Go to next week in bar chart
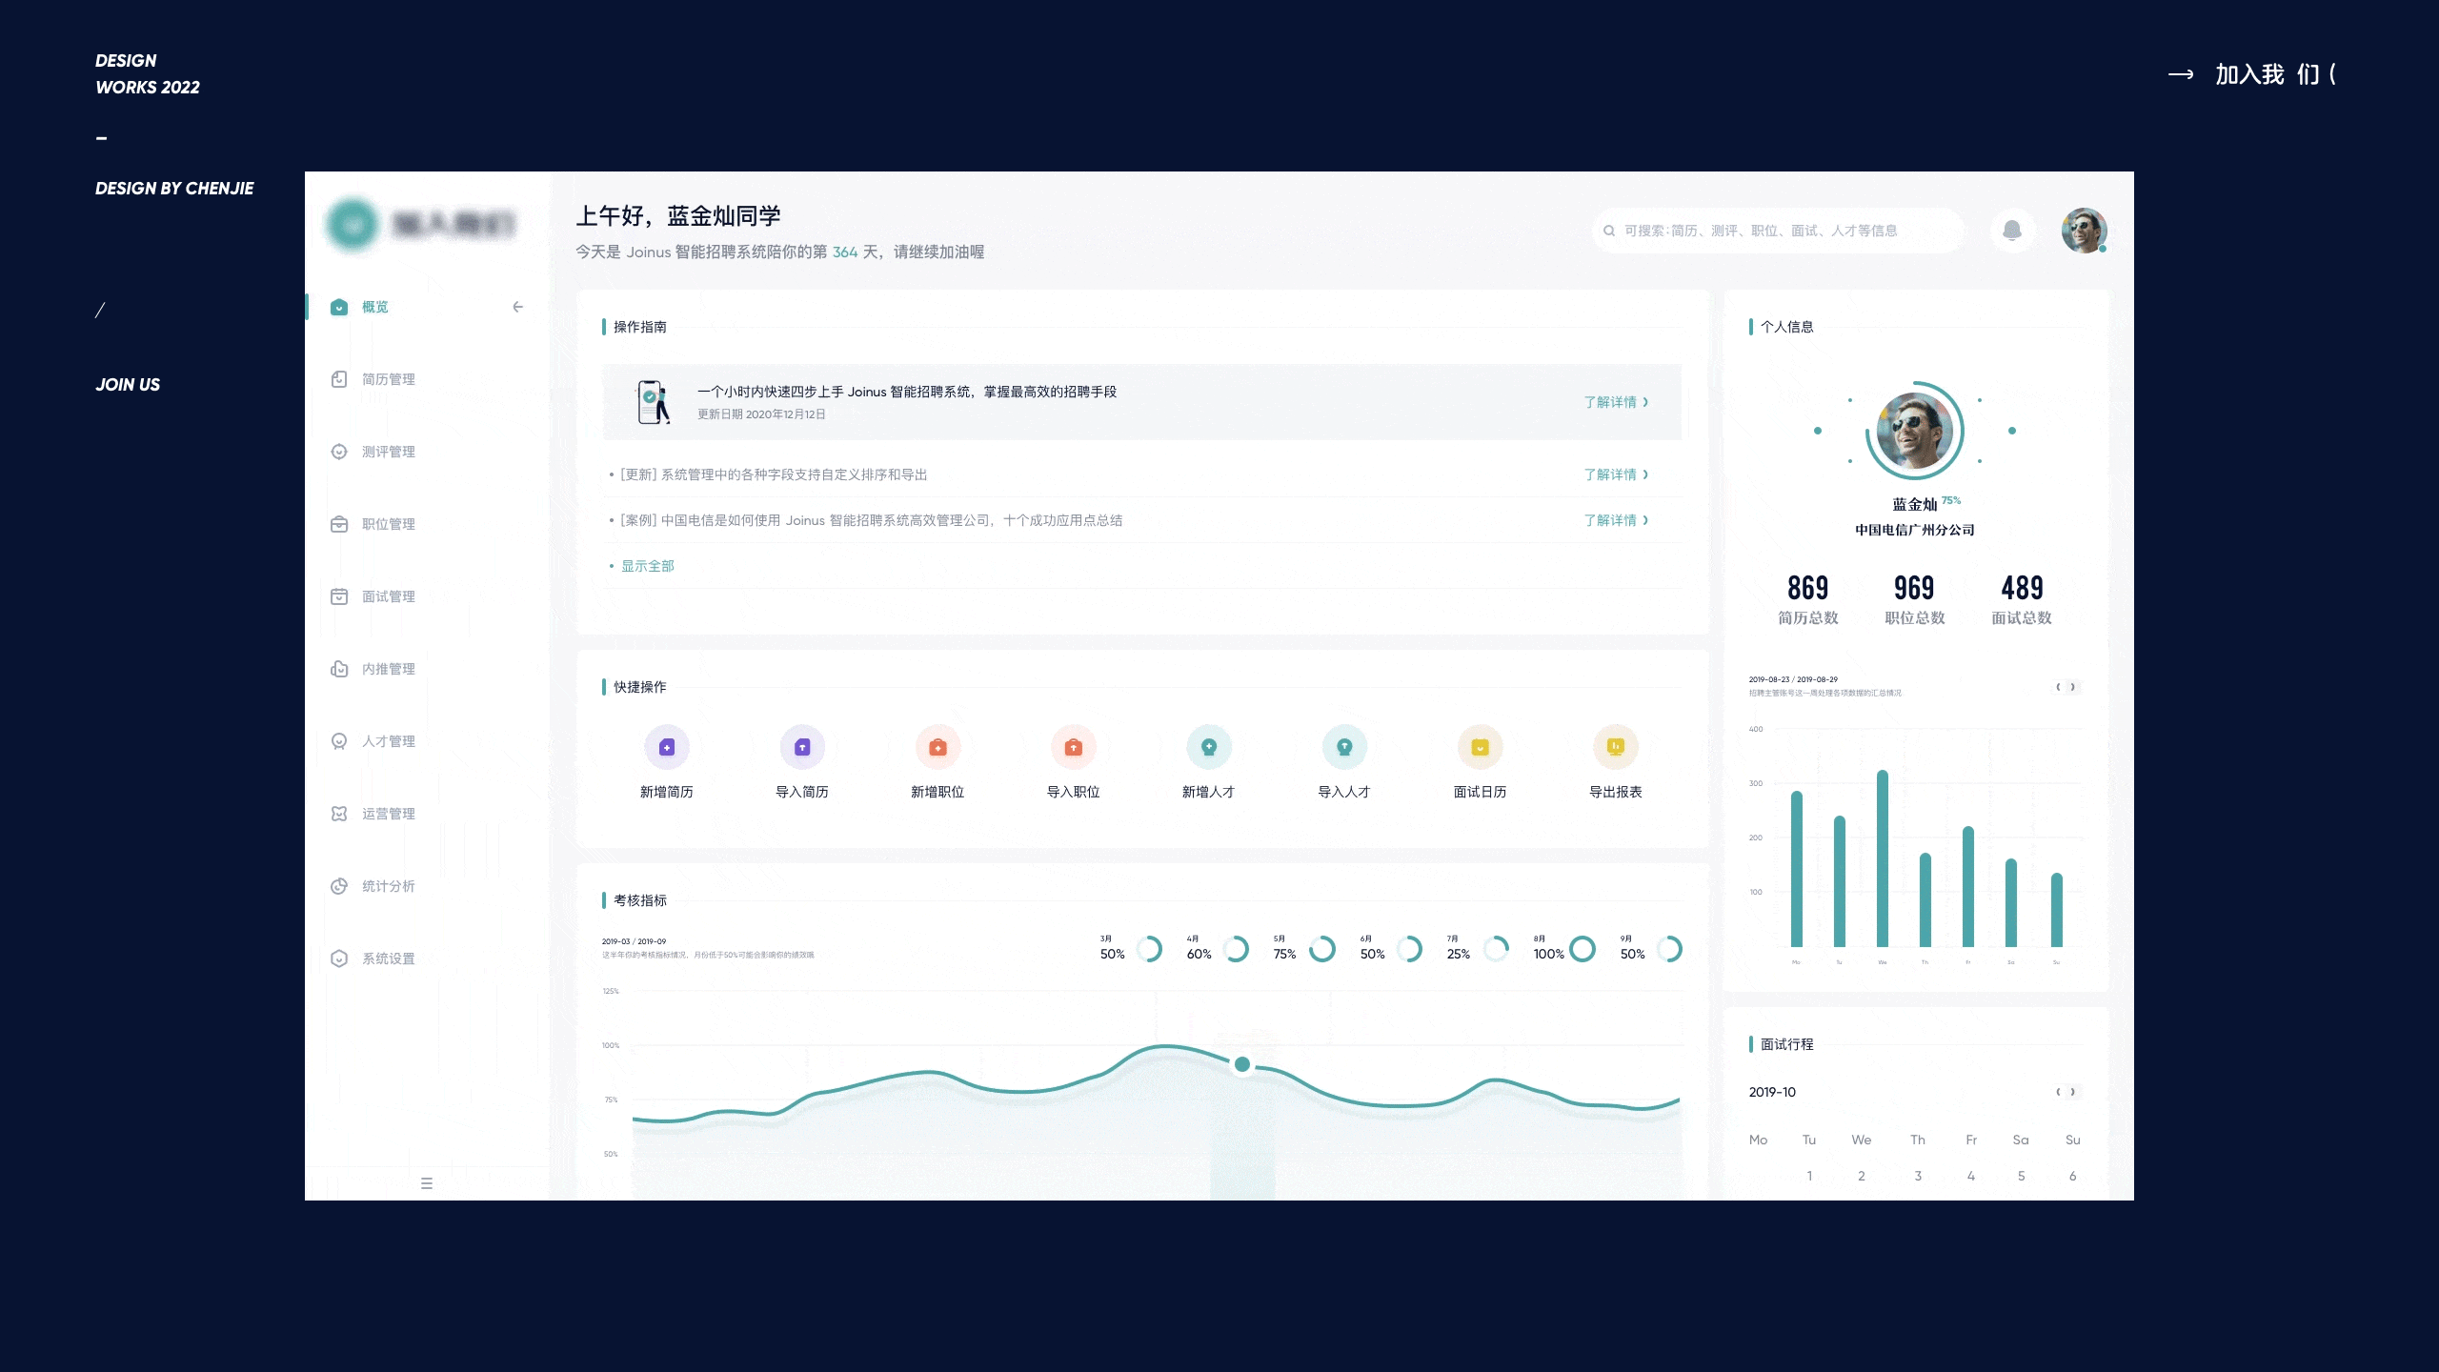Image resolution: width=2439 pixels, height=1372 pixels. tap(2073, 687)
